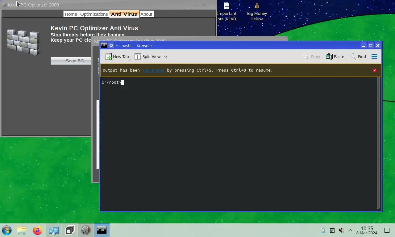Viewport: 395px width, 237px height.
Task: Maximize the Konsole window
Action: click(371, 45)
